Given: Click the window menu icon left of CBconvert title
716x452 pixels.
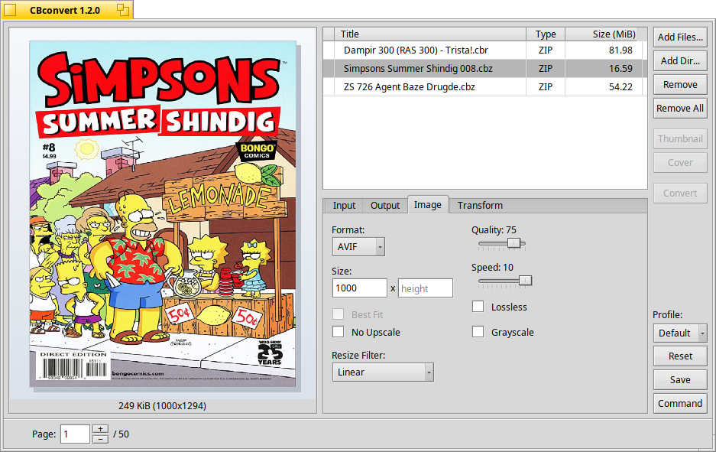Looking at the screenshot, I should coord(10,10).
